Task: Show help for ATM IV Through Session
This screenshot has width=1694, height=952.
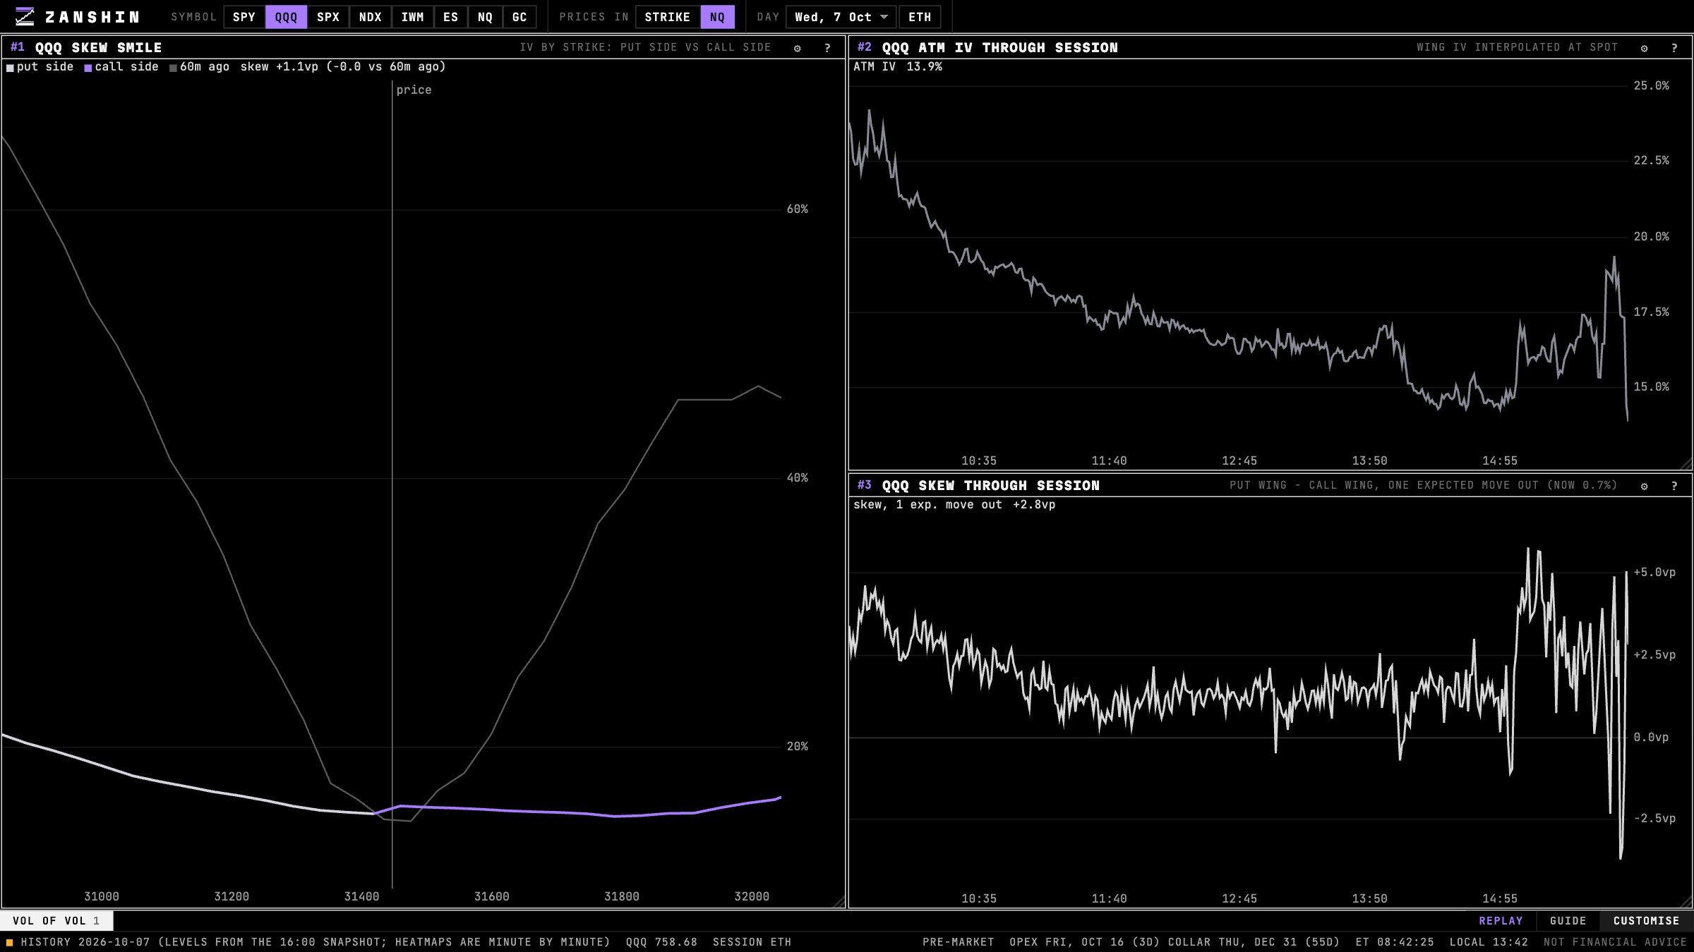Action: (1674, 48)
